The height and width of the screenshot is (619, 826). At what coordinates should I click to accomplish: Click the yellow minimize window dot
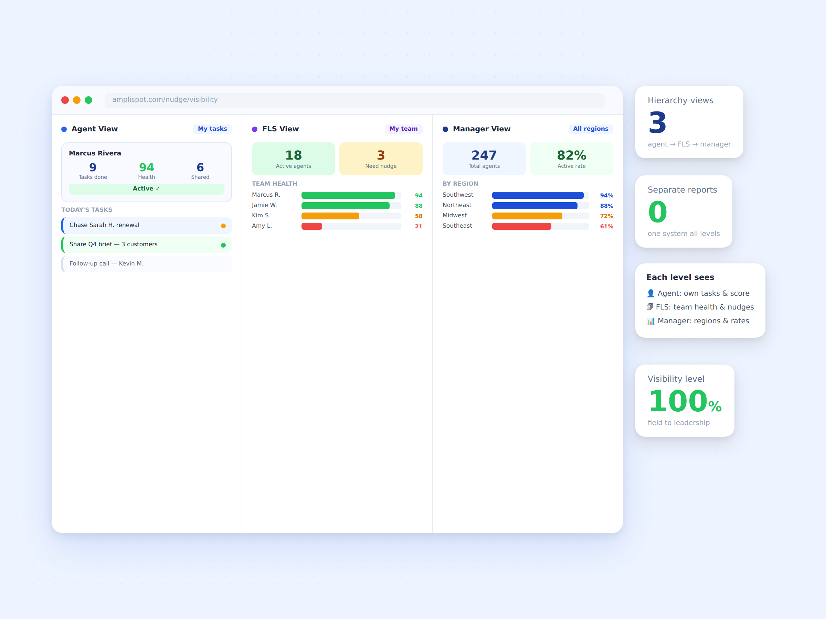coord(76,100)
